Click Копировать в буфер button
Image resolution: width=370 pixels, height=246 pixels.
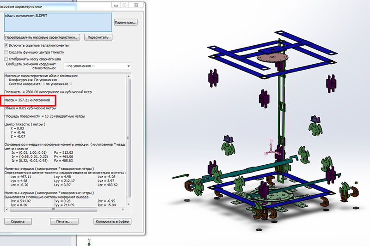pos(112,221)
